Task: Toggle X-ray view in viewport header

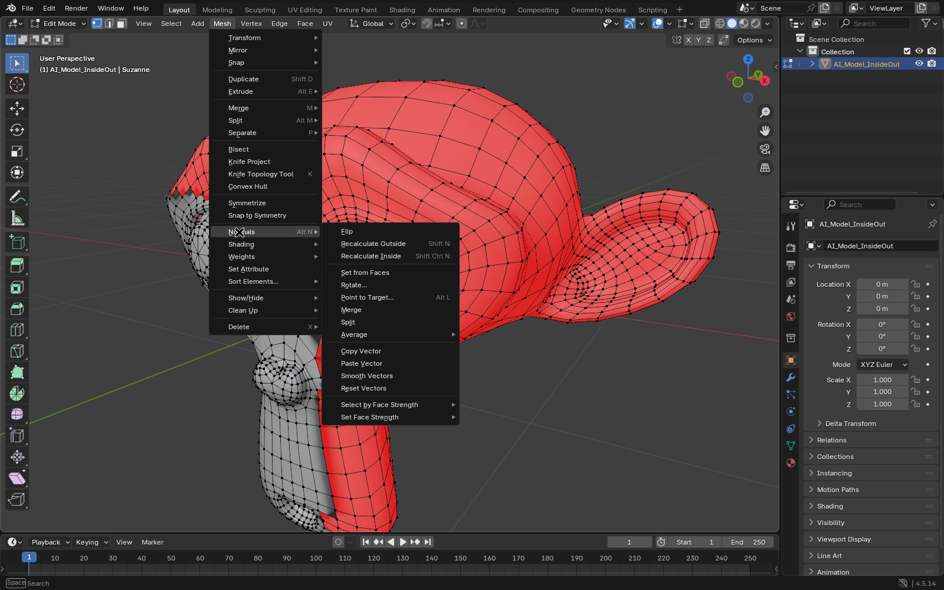Action: tap(704, 24)
